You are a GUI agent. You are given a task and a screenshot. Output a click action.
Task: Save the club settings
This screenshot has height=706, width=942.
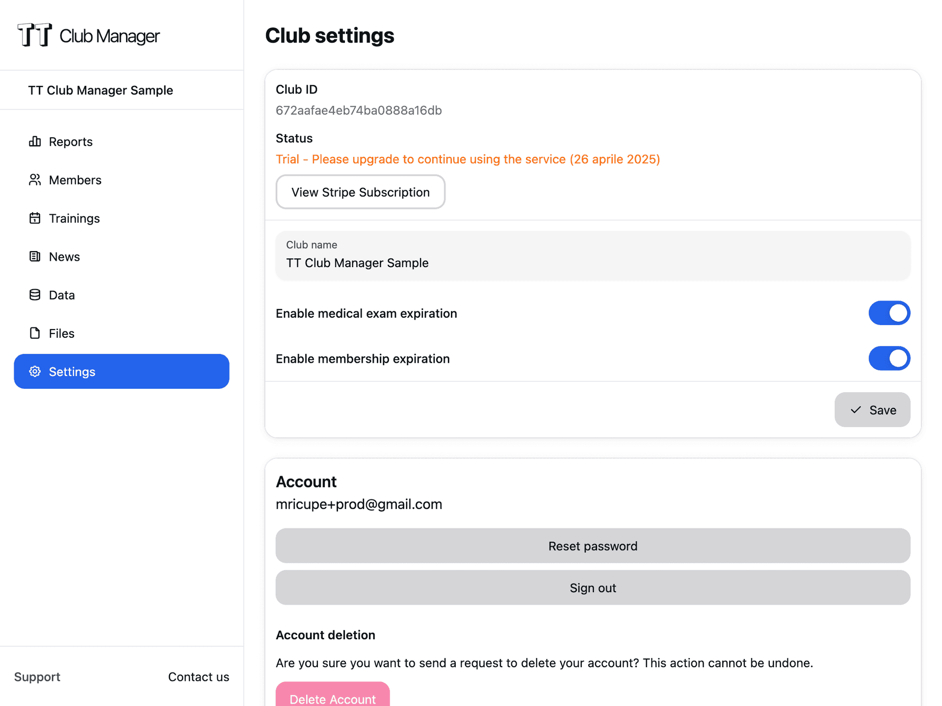872,410
